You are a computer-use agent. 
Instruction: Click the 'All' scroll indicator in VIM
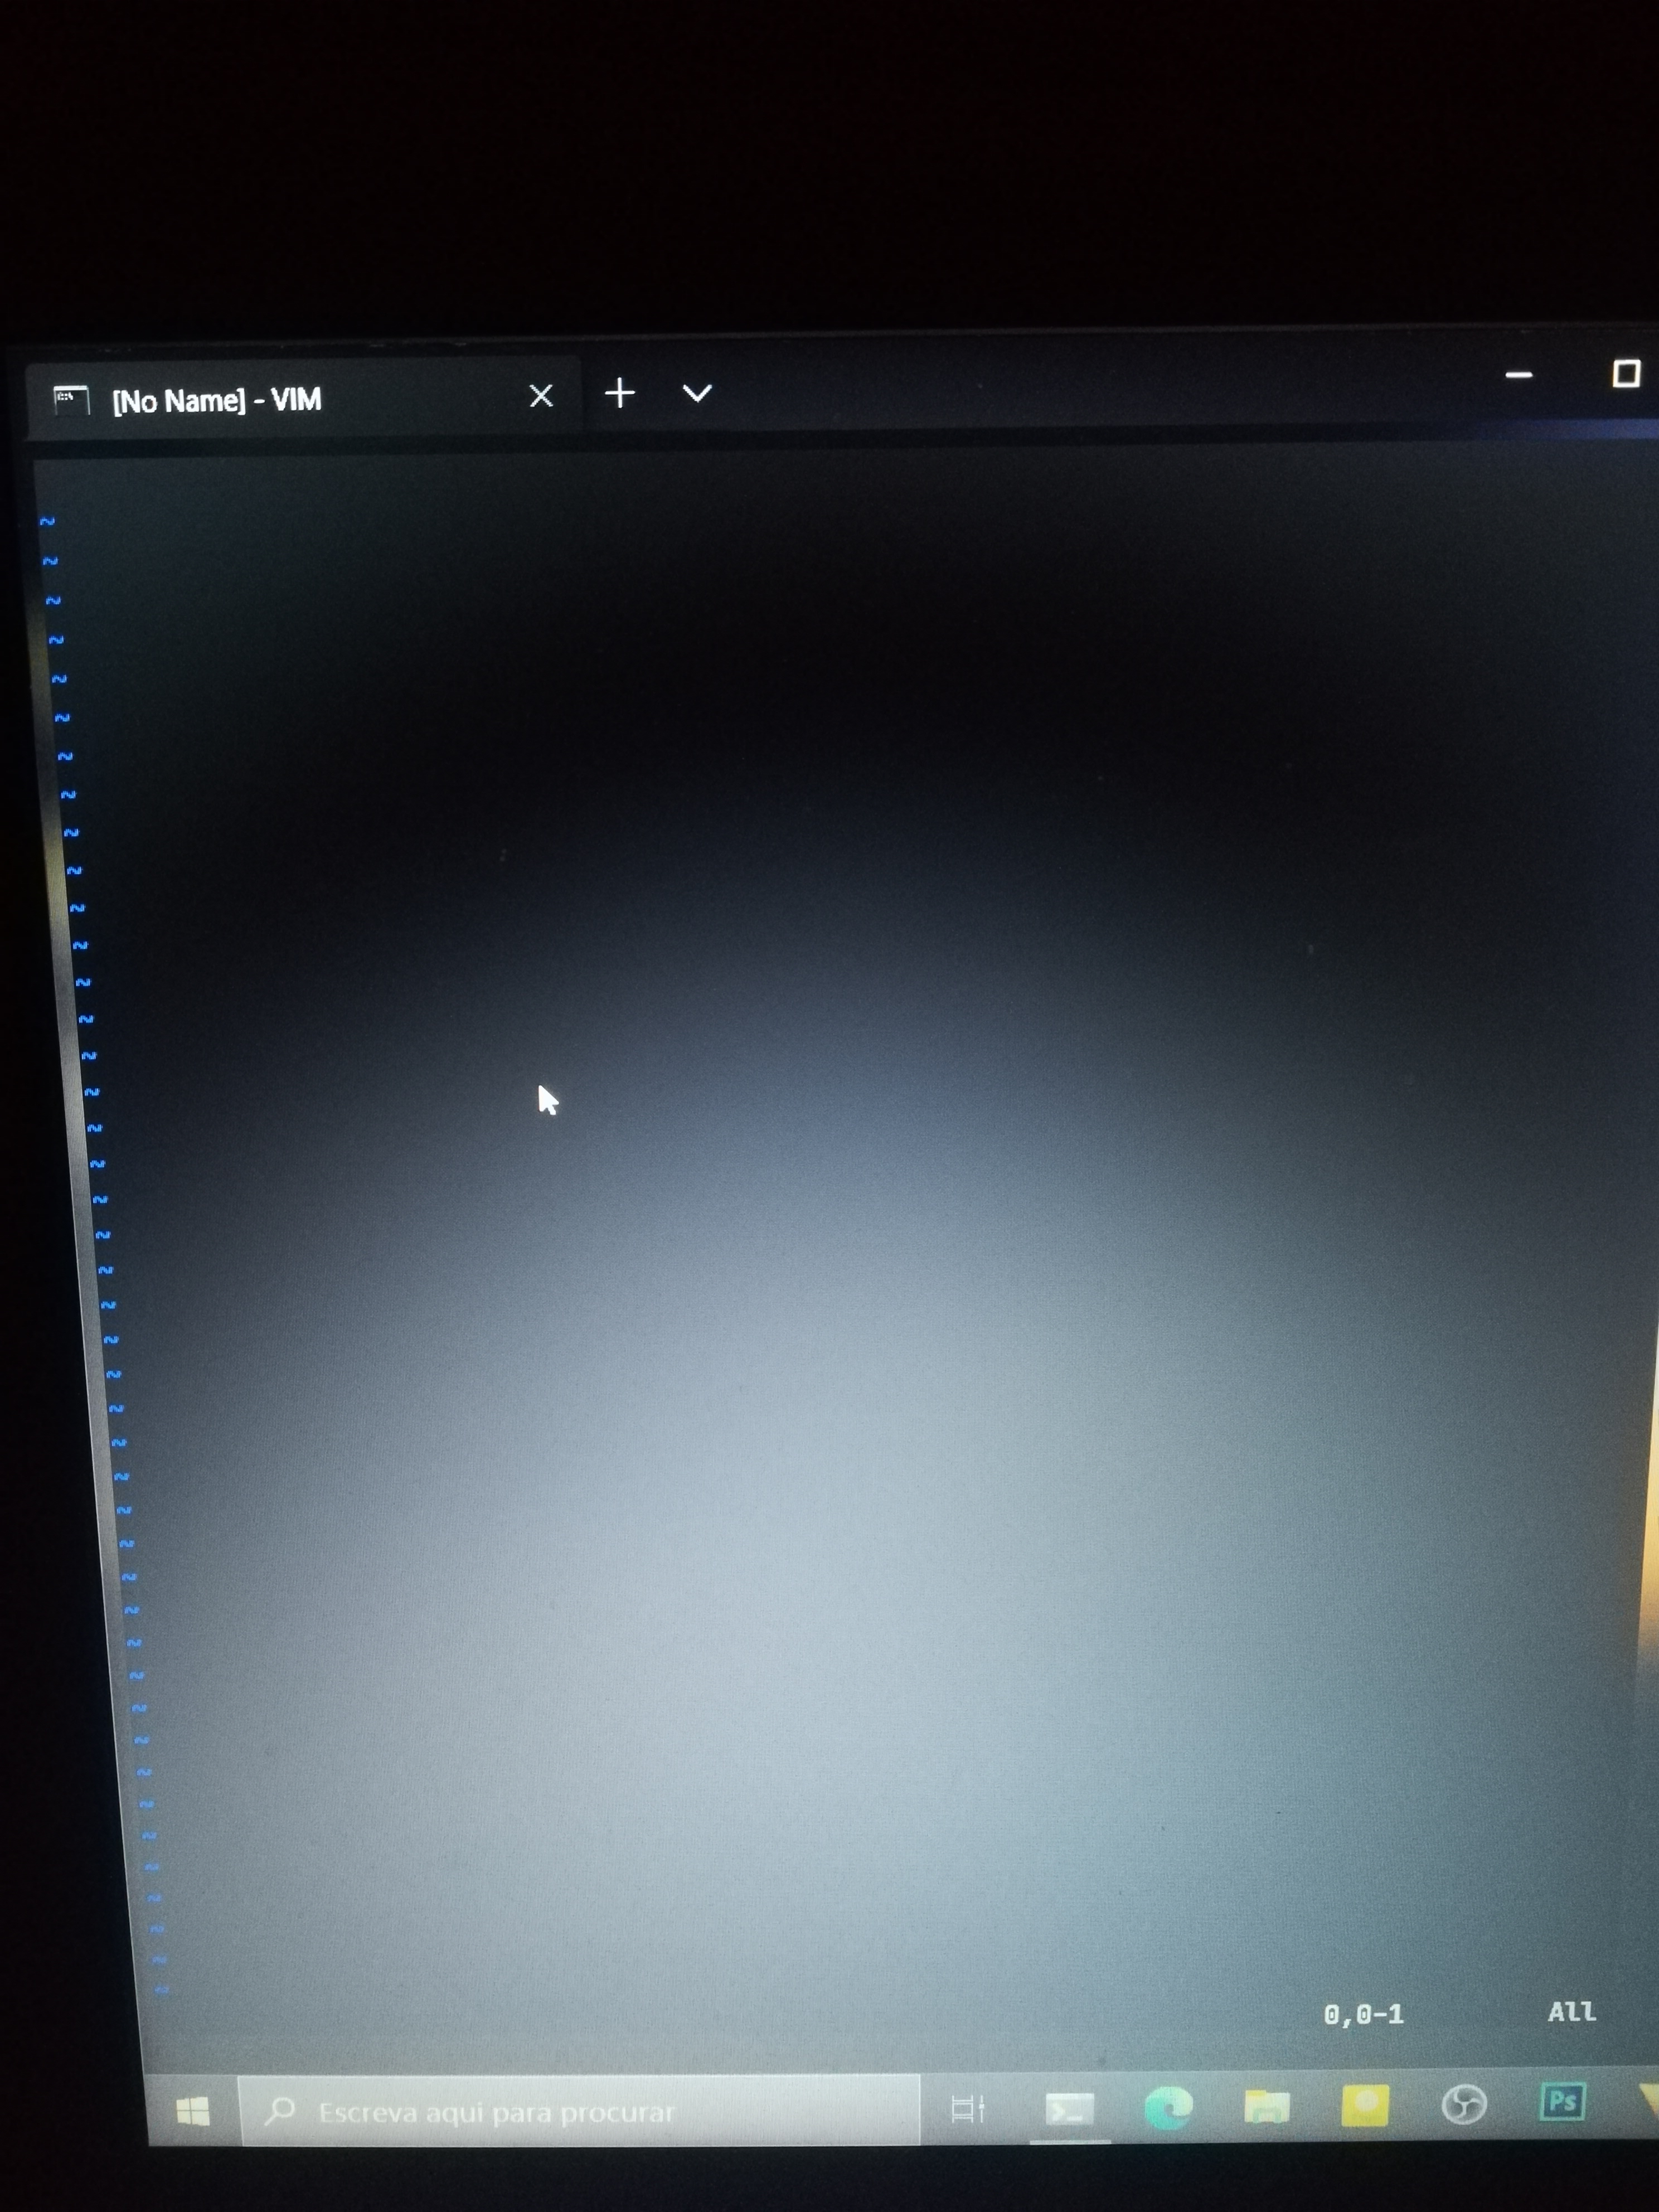(x=1571, y=2011)
